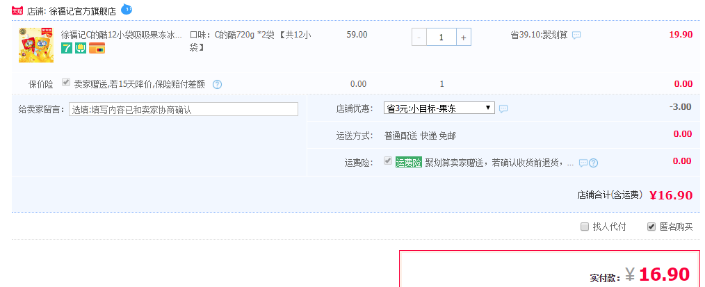Increase quantity with the plus button
This screenshot has width=705, height=287.
coord(464,38)
